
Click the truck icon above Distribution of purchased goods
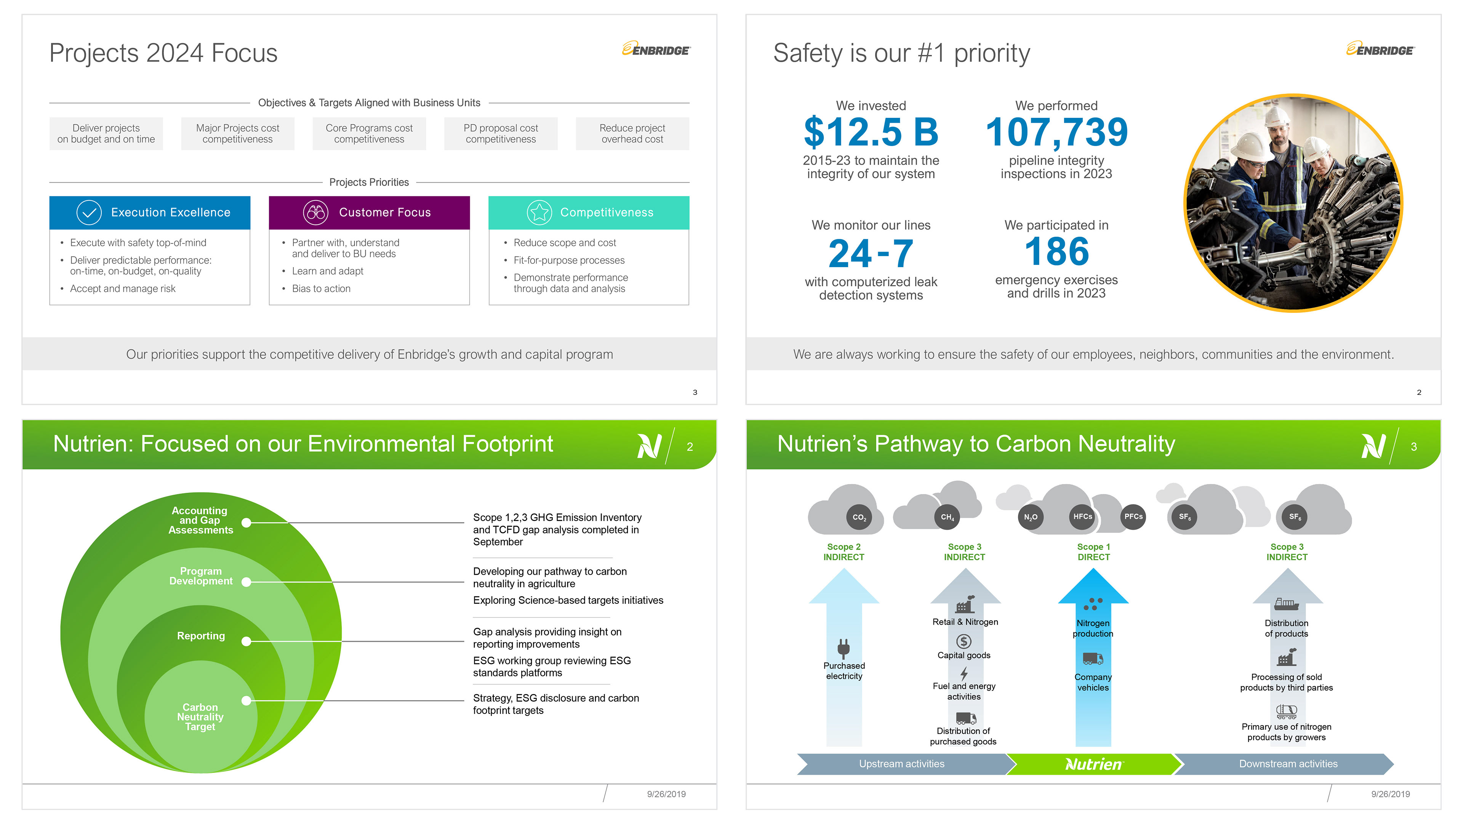click(x=966, y=719)
